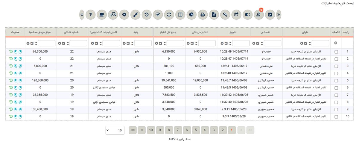Image resolution: width=359 pixels, height=146 pixels.
Task: Go to next page with < button
Action: (x=142, y=130)
